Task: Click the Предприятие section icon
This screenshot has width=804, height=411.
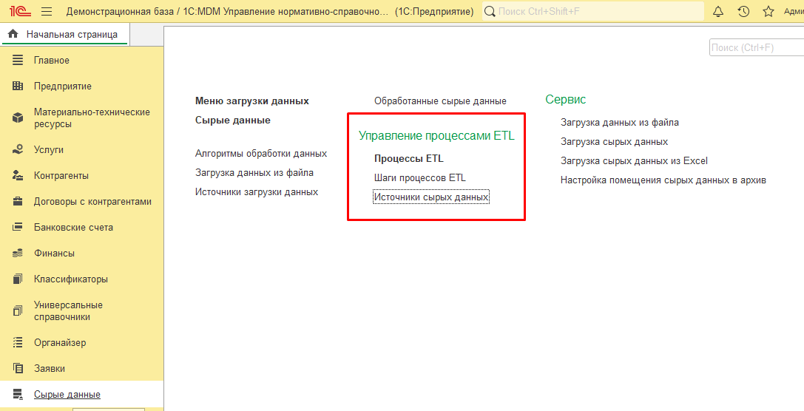Action: point(18,86)
